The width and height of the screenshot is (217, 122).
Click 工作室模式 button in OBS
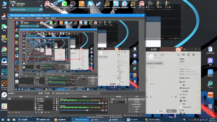pyautogui.click(x=136, y=107)
